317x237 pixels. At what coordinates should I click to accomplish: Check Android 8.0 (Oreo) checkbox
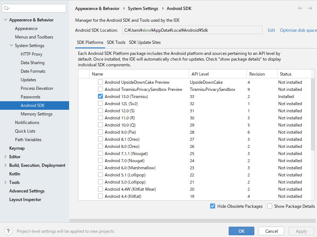pyautogui.click(x=100, y=146)
